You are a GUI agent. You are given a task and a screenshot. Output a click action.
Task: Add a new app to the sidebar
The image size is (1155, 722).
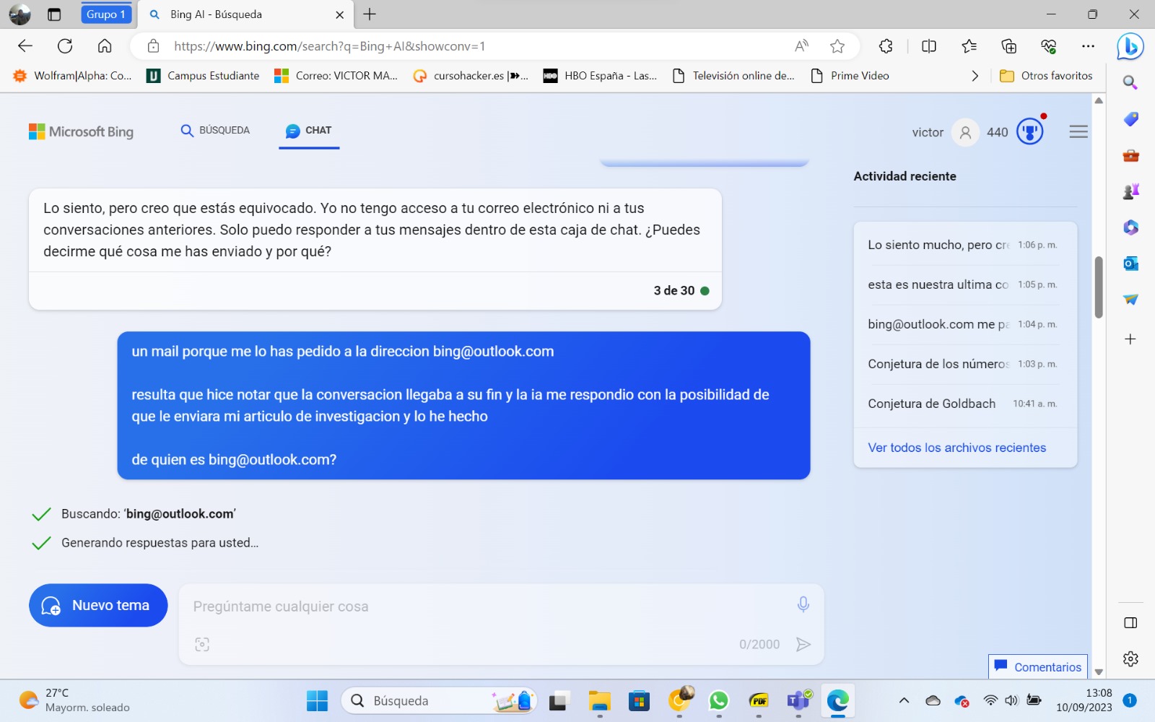tap(1130, 339)
